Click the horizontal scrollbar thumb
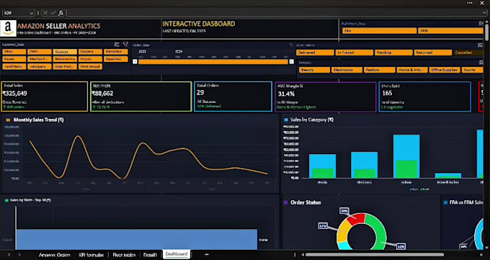 pos(375,255)
